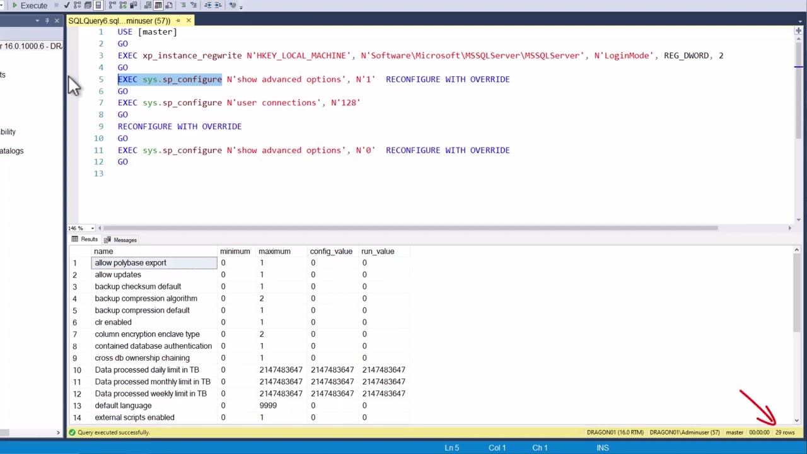Click the 9999 maximum value cell

pos(282,405)
